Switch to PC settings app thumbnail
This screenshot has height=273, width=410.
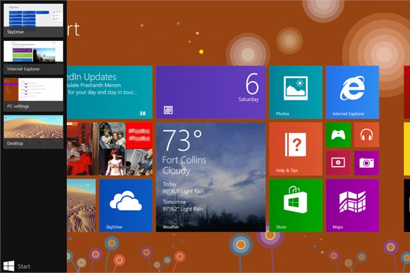tap(33, 95)
